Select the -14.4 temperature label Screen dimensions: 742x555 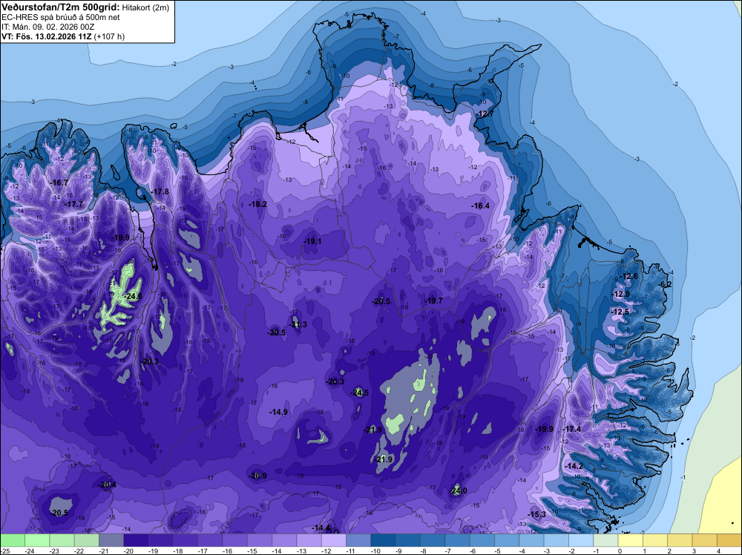pyautogui.click(x=321, y=528)
